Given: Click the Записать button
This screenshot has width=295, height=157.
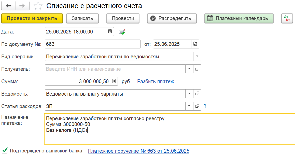Looking at the screenshot, I should (x=82, y=18).
